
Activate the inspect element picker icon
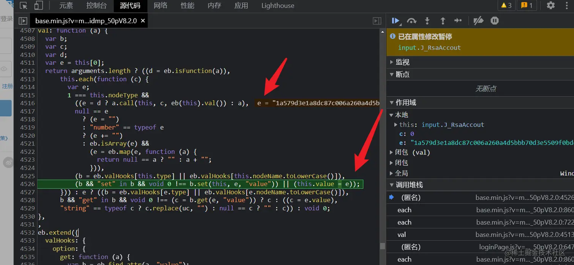[24, 5]
